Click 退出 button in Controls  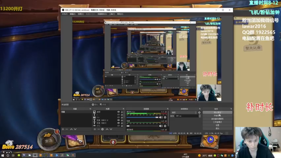[217, 129]
